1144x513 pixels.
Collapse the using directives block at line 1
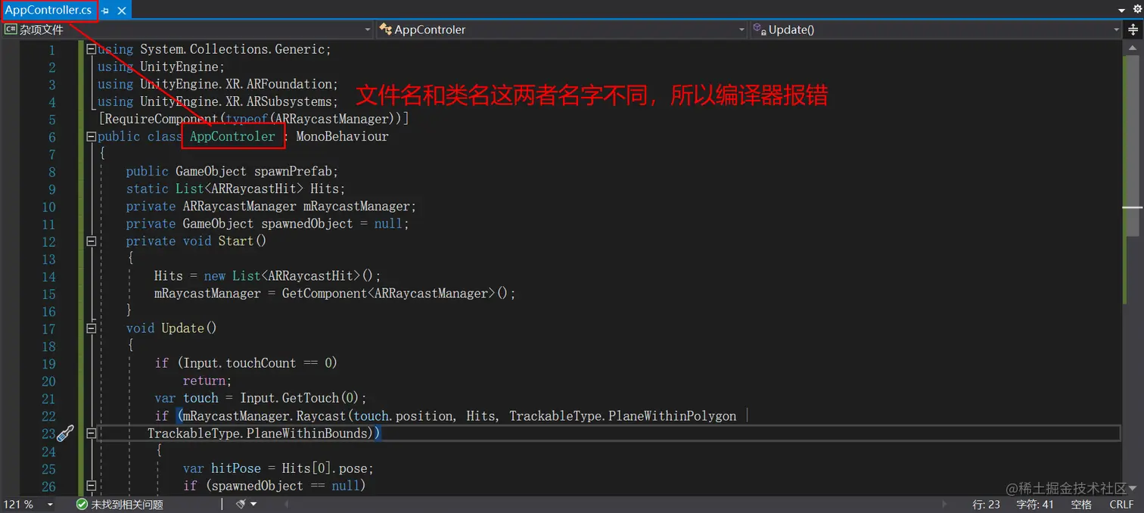[92, 49]
